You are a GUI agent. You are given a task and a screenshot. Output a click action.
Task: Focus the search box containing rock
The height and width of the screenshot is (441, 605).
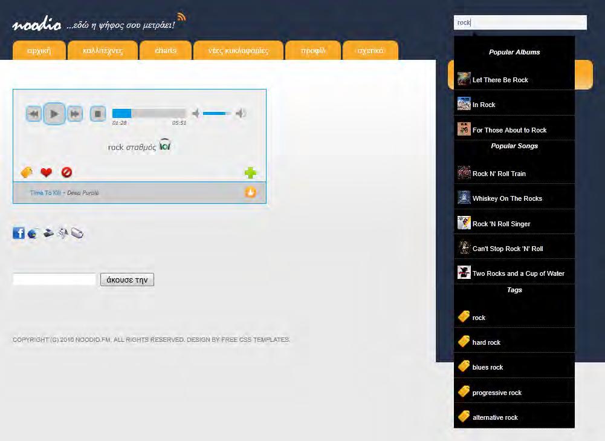pyautogui.click(x=520, y=22)
